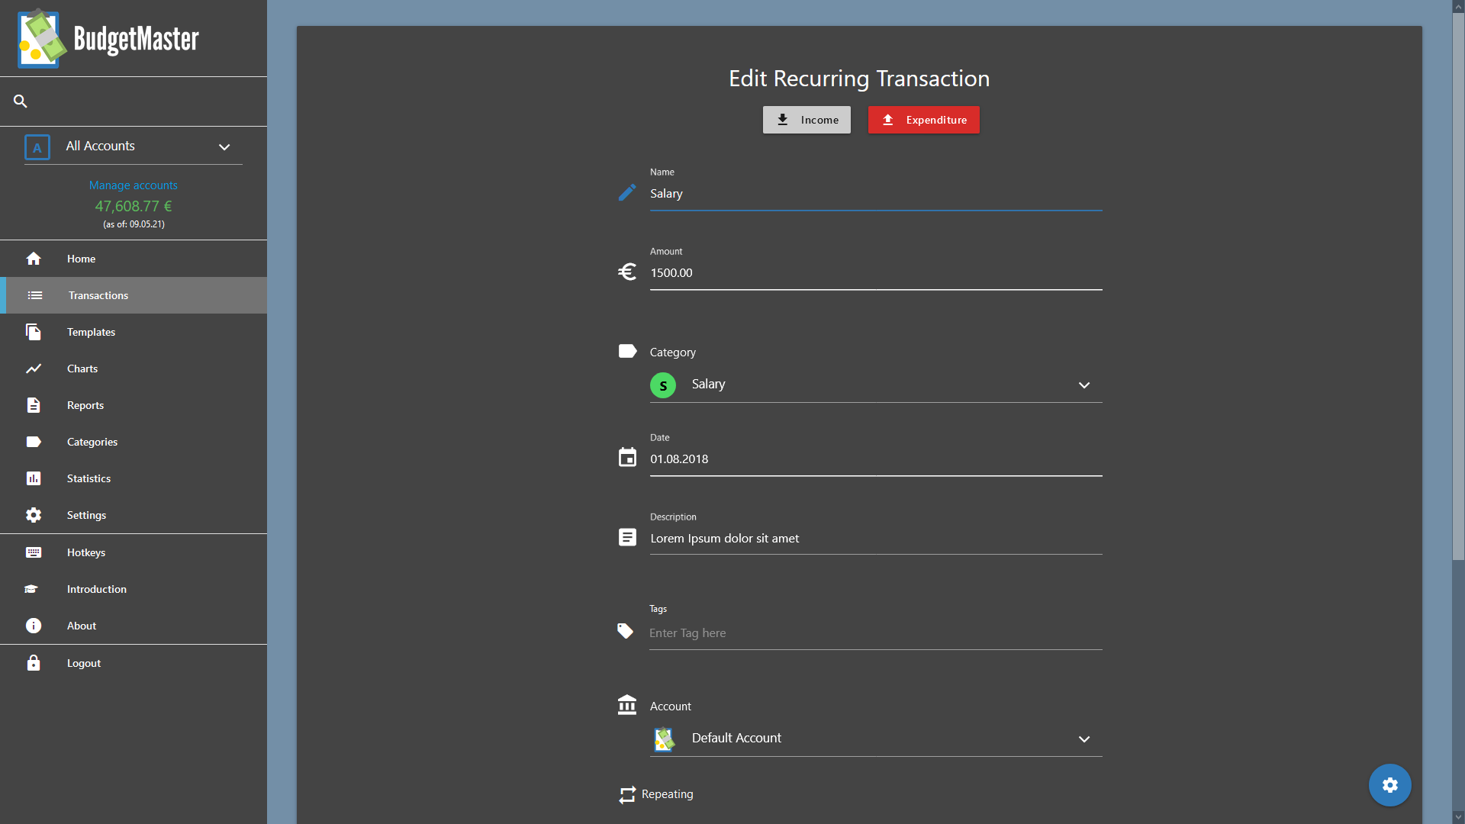
Task: Click the Repeating loop icon
Action: tap(627, 795)
